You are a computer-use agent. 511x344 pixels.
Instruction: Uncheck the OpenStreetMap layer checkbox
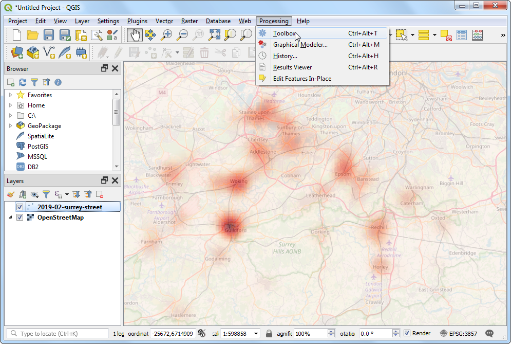point(20,218)
